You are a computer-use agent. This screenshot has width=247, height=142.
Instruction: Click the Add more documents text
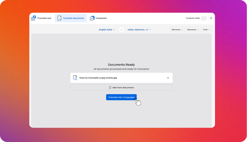click(123, 88)
